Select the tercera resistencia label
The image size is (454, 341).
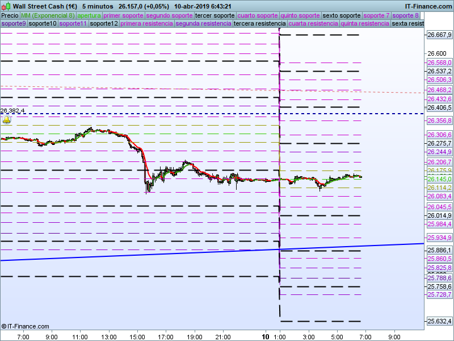click(x=260, y=23)
